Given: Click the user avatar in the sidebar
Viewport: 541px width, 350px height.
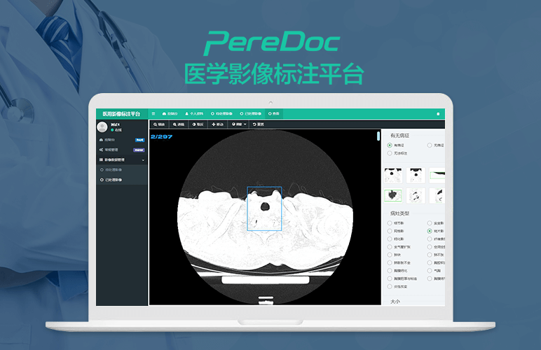Looking at the screenshot, I should [x=102, y=127].
